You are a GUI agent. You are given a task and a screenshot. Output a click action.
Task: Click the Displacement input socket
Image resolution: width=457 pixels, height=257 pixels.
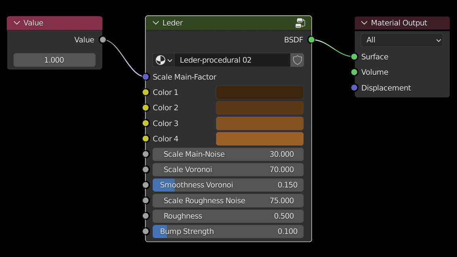tap(354, 88)
